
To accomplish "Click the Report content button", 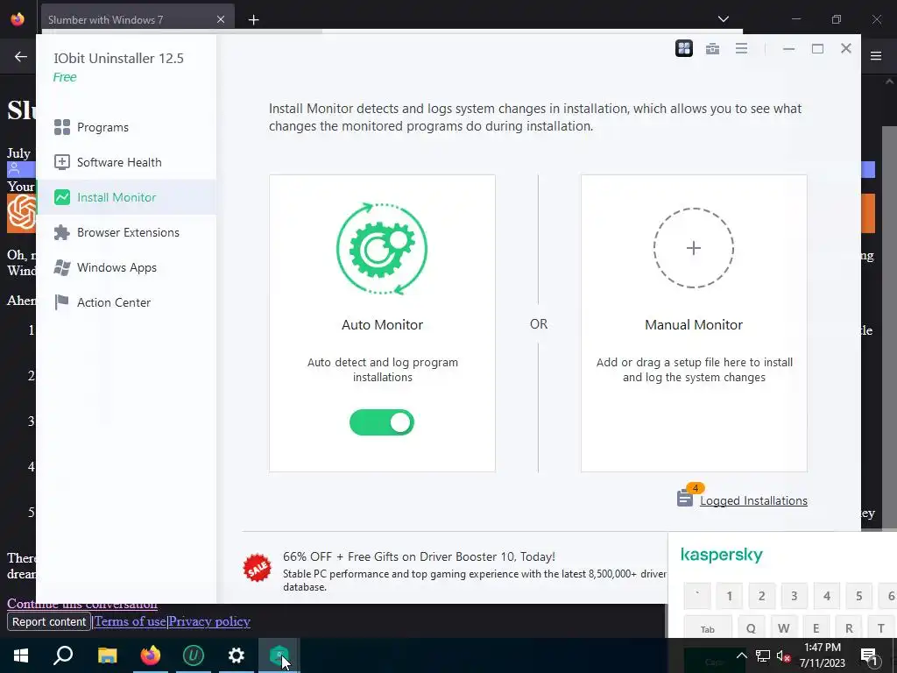I will (x=49, y=621).
